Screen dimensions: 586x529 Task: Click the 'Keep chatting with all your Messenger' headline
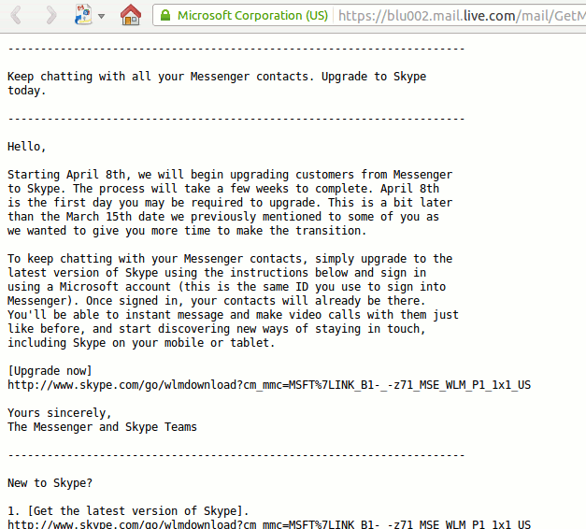click(x=217, y=77)
